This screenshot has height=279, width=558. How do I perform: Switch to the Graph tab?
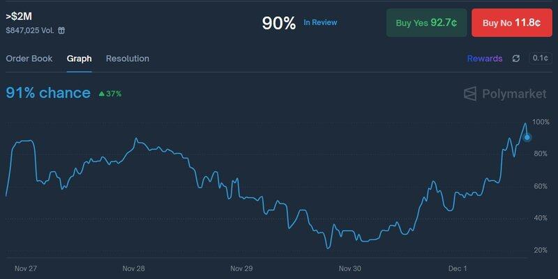pyautogui.click(x=79, y=58)
